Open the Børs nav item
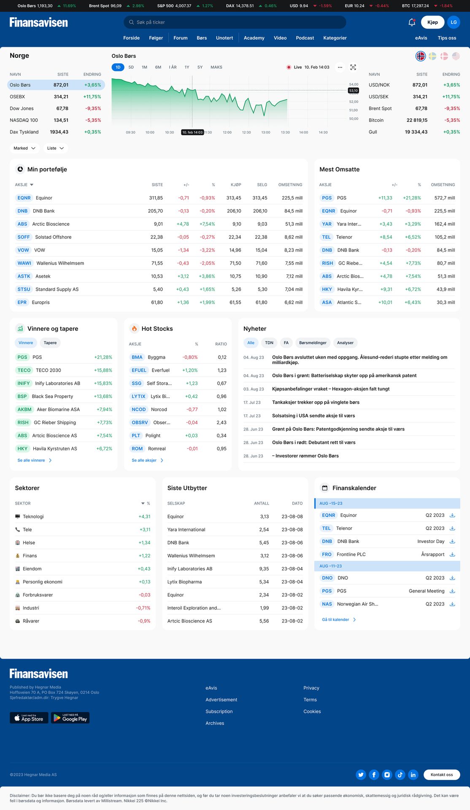This screenshot has width=470, height=810. [202, 38]
